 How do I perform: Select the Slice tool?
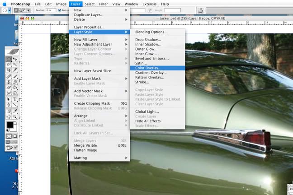click(x=15, y=70)
